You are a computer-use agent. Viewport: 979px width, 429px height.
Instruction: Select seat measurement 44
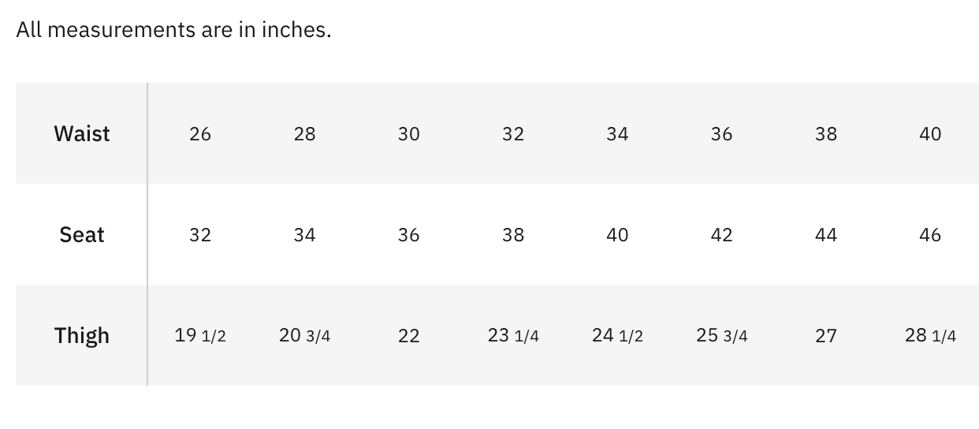825,235
